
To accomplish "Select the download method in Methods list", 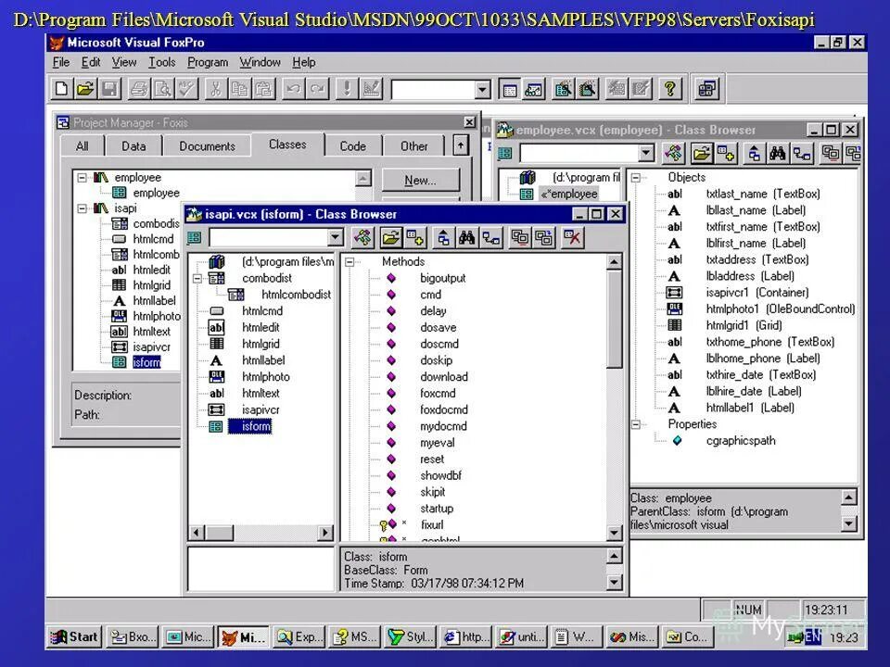I will pyautogui.click(x=444, y=377).
